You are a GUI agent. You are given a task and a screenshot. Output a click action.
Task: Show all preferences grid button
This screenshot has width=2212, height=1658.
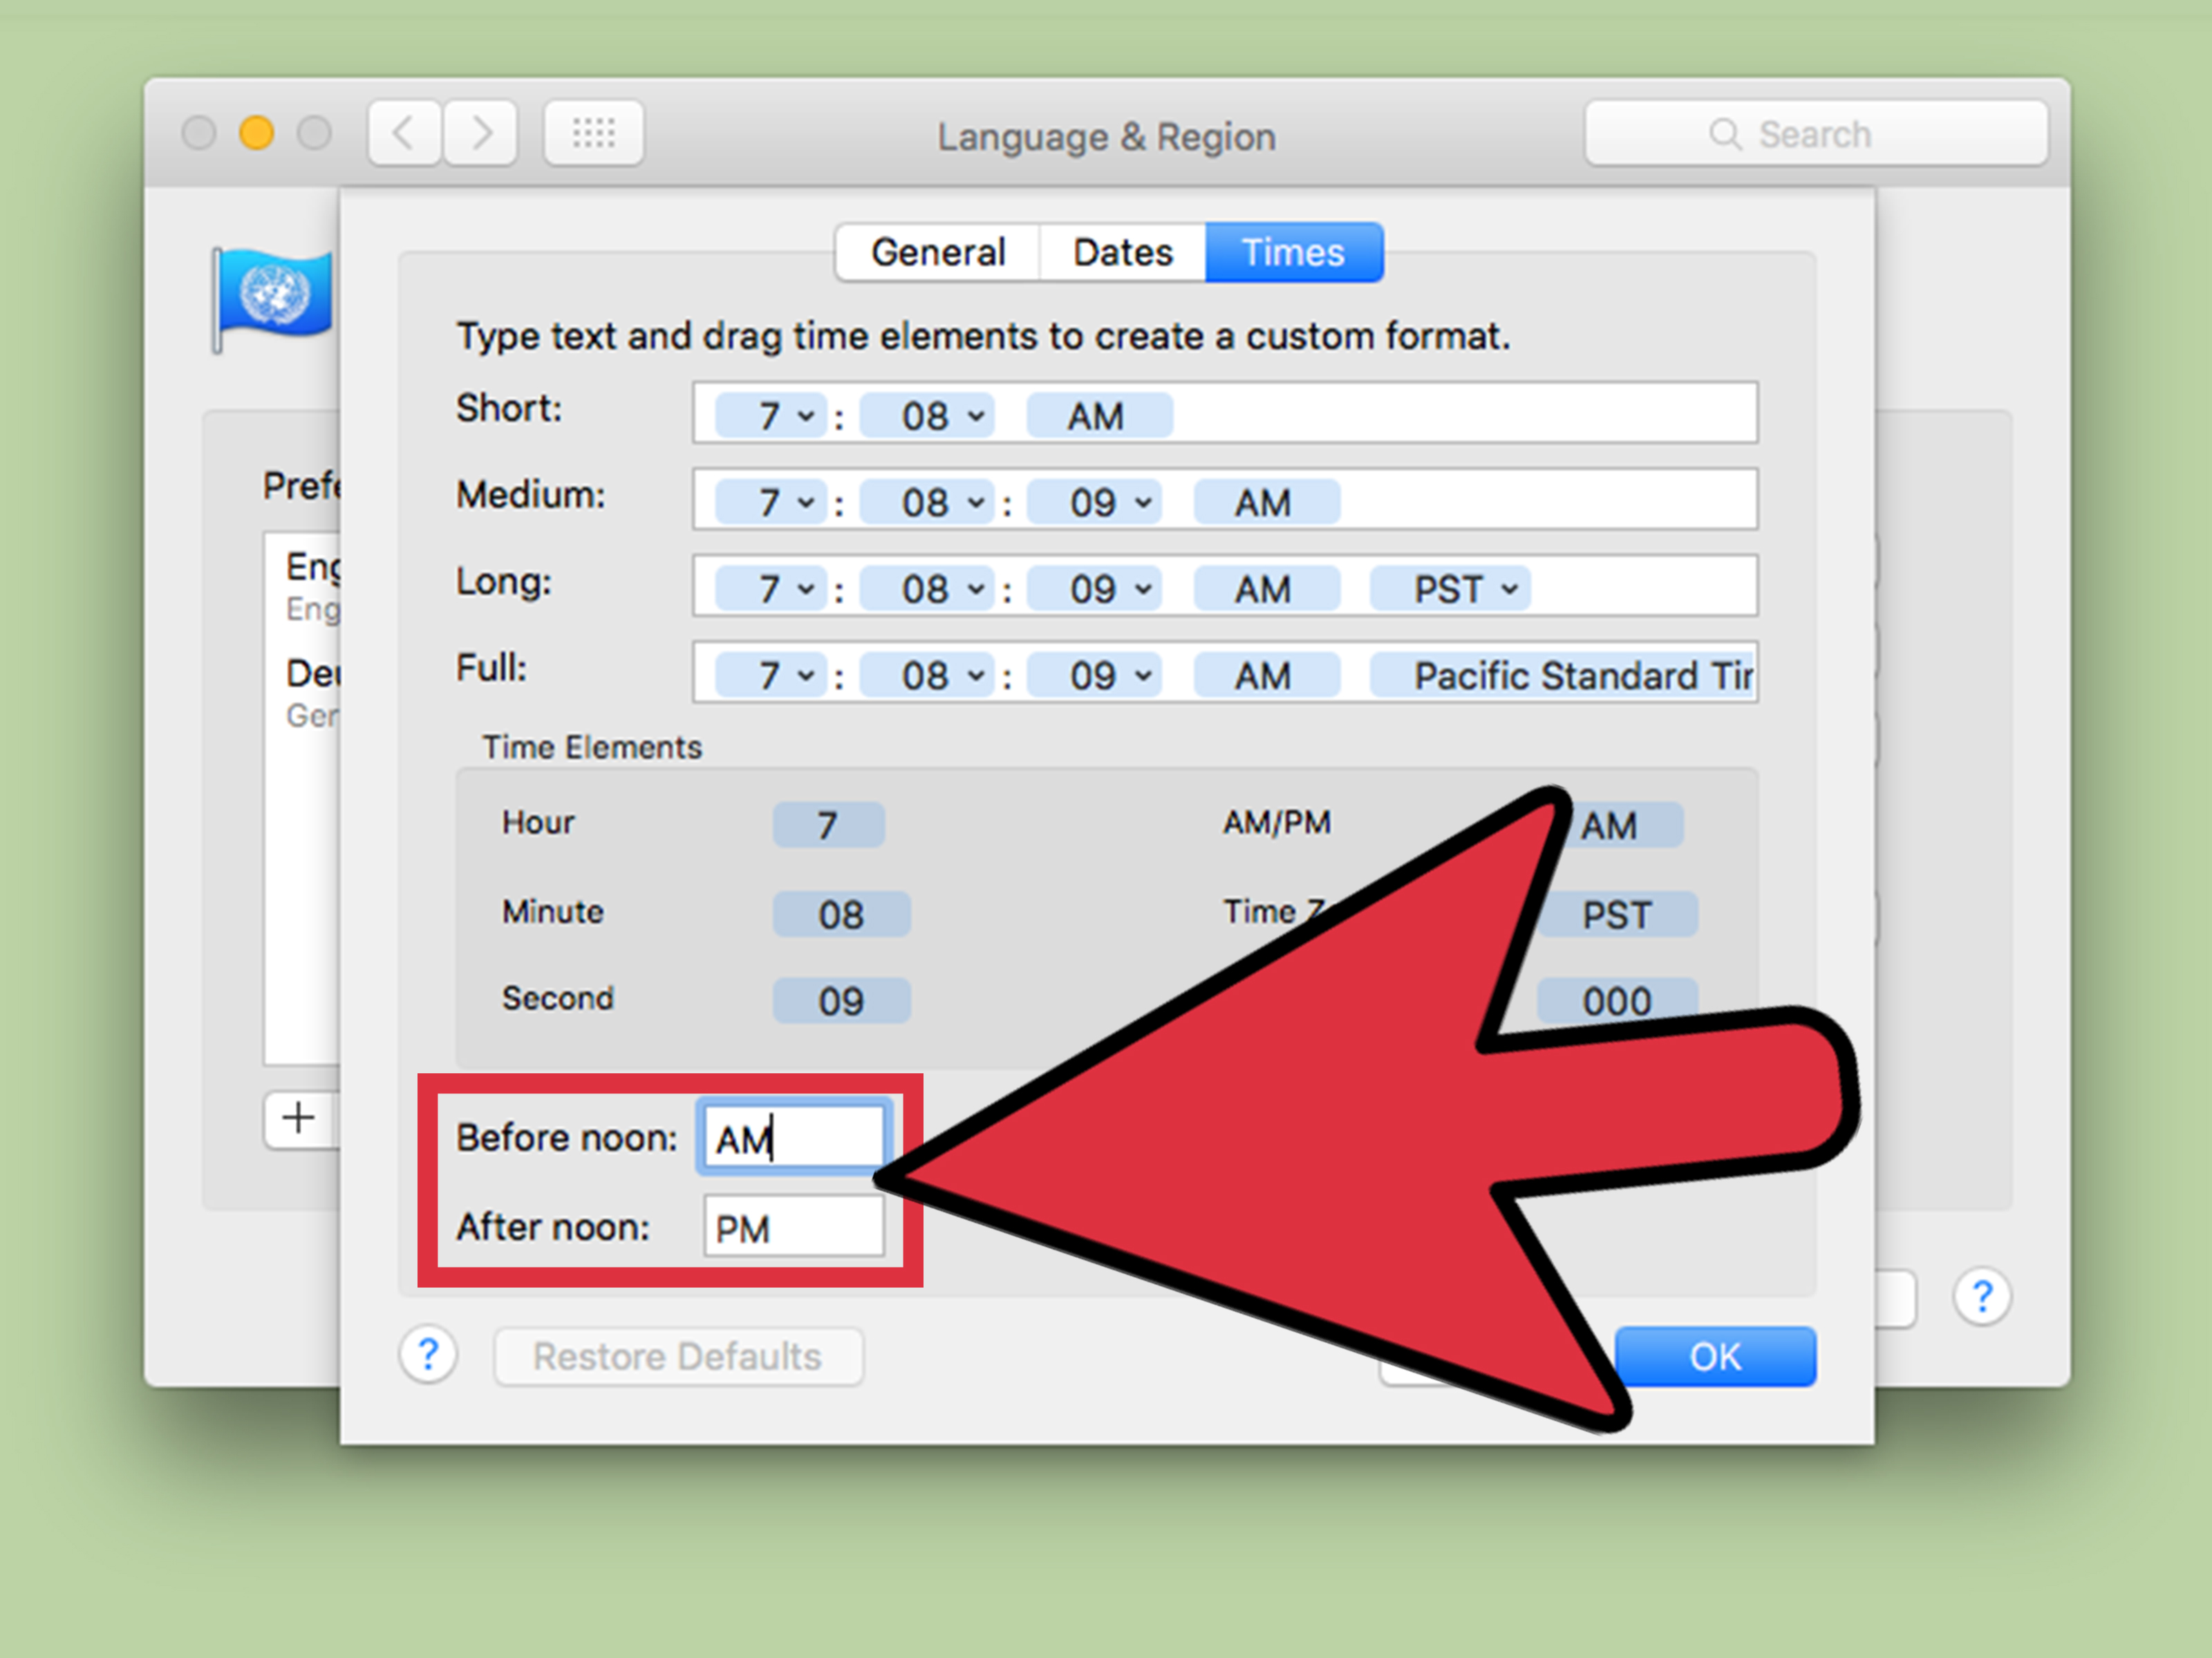(x=594, y=132)
